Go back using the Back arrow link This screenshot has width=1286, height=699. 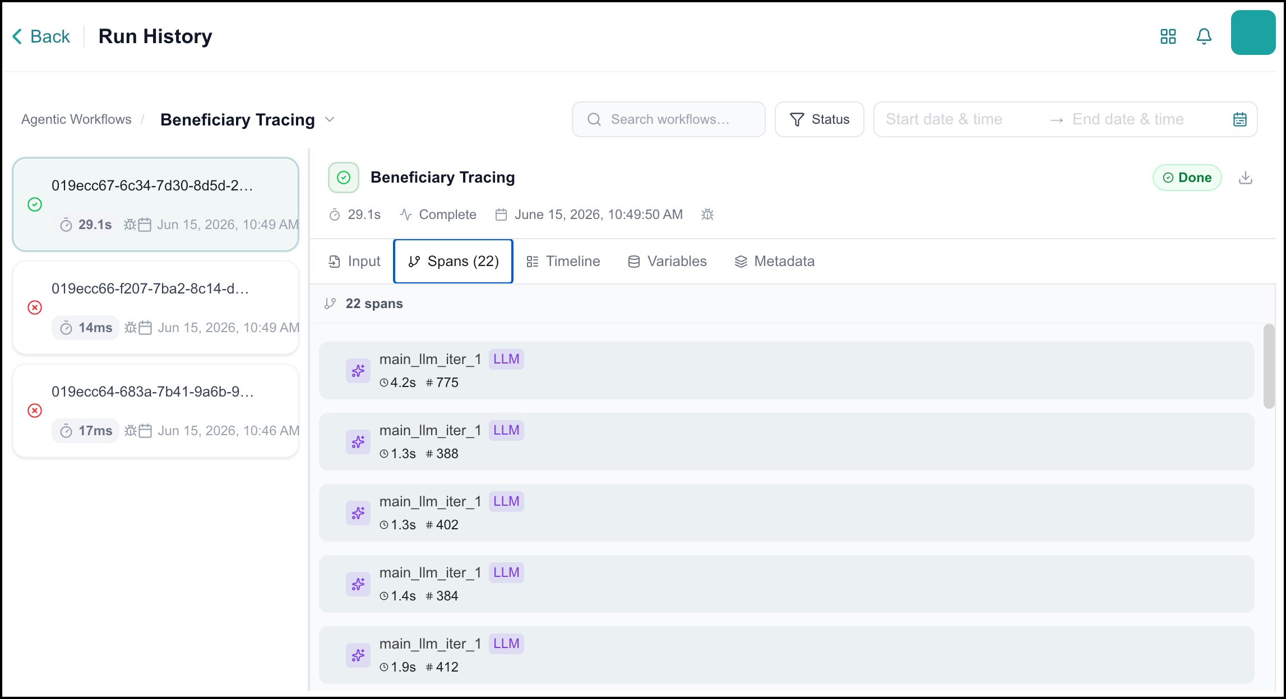(x=41, y=36)
